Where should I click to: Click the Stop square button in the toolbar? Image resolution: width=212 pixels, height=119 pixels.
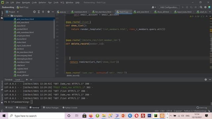click(196, 7)
